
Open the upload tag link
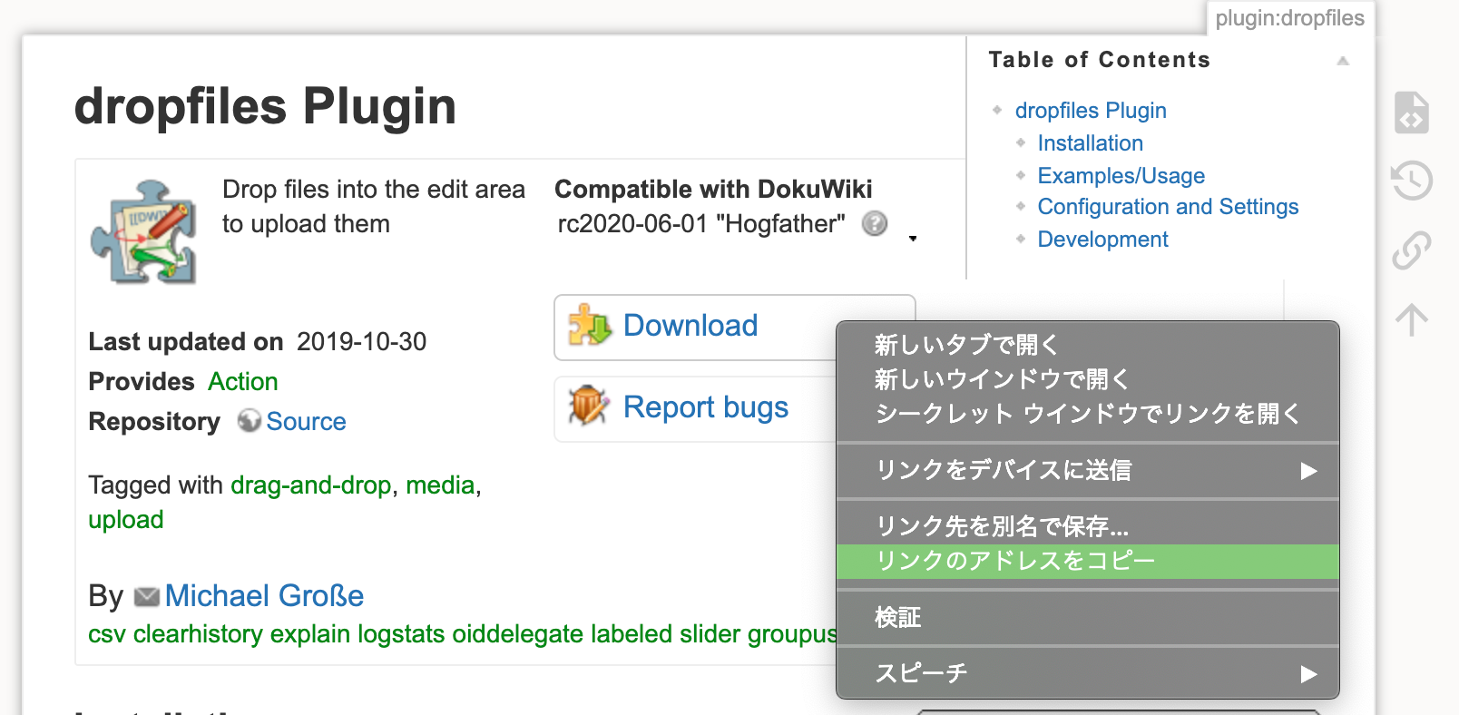[x=126, y=520]
